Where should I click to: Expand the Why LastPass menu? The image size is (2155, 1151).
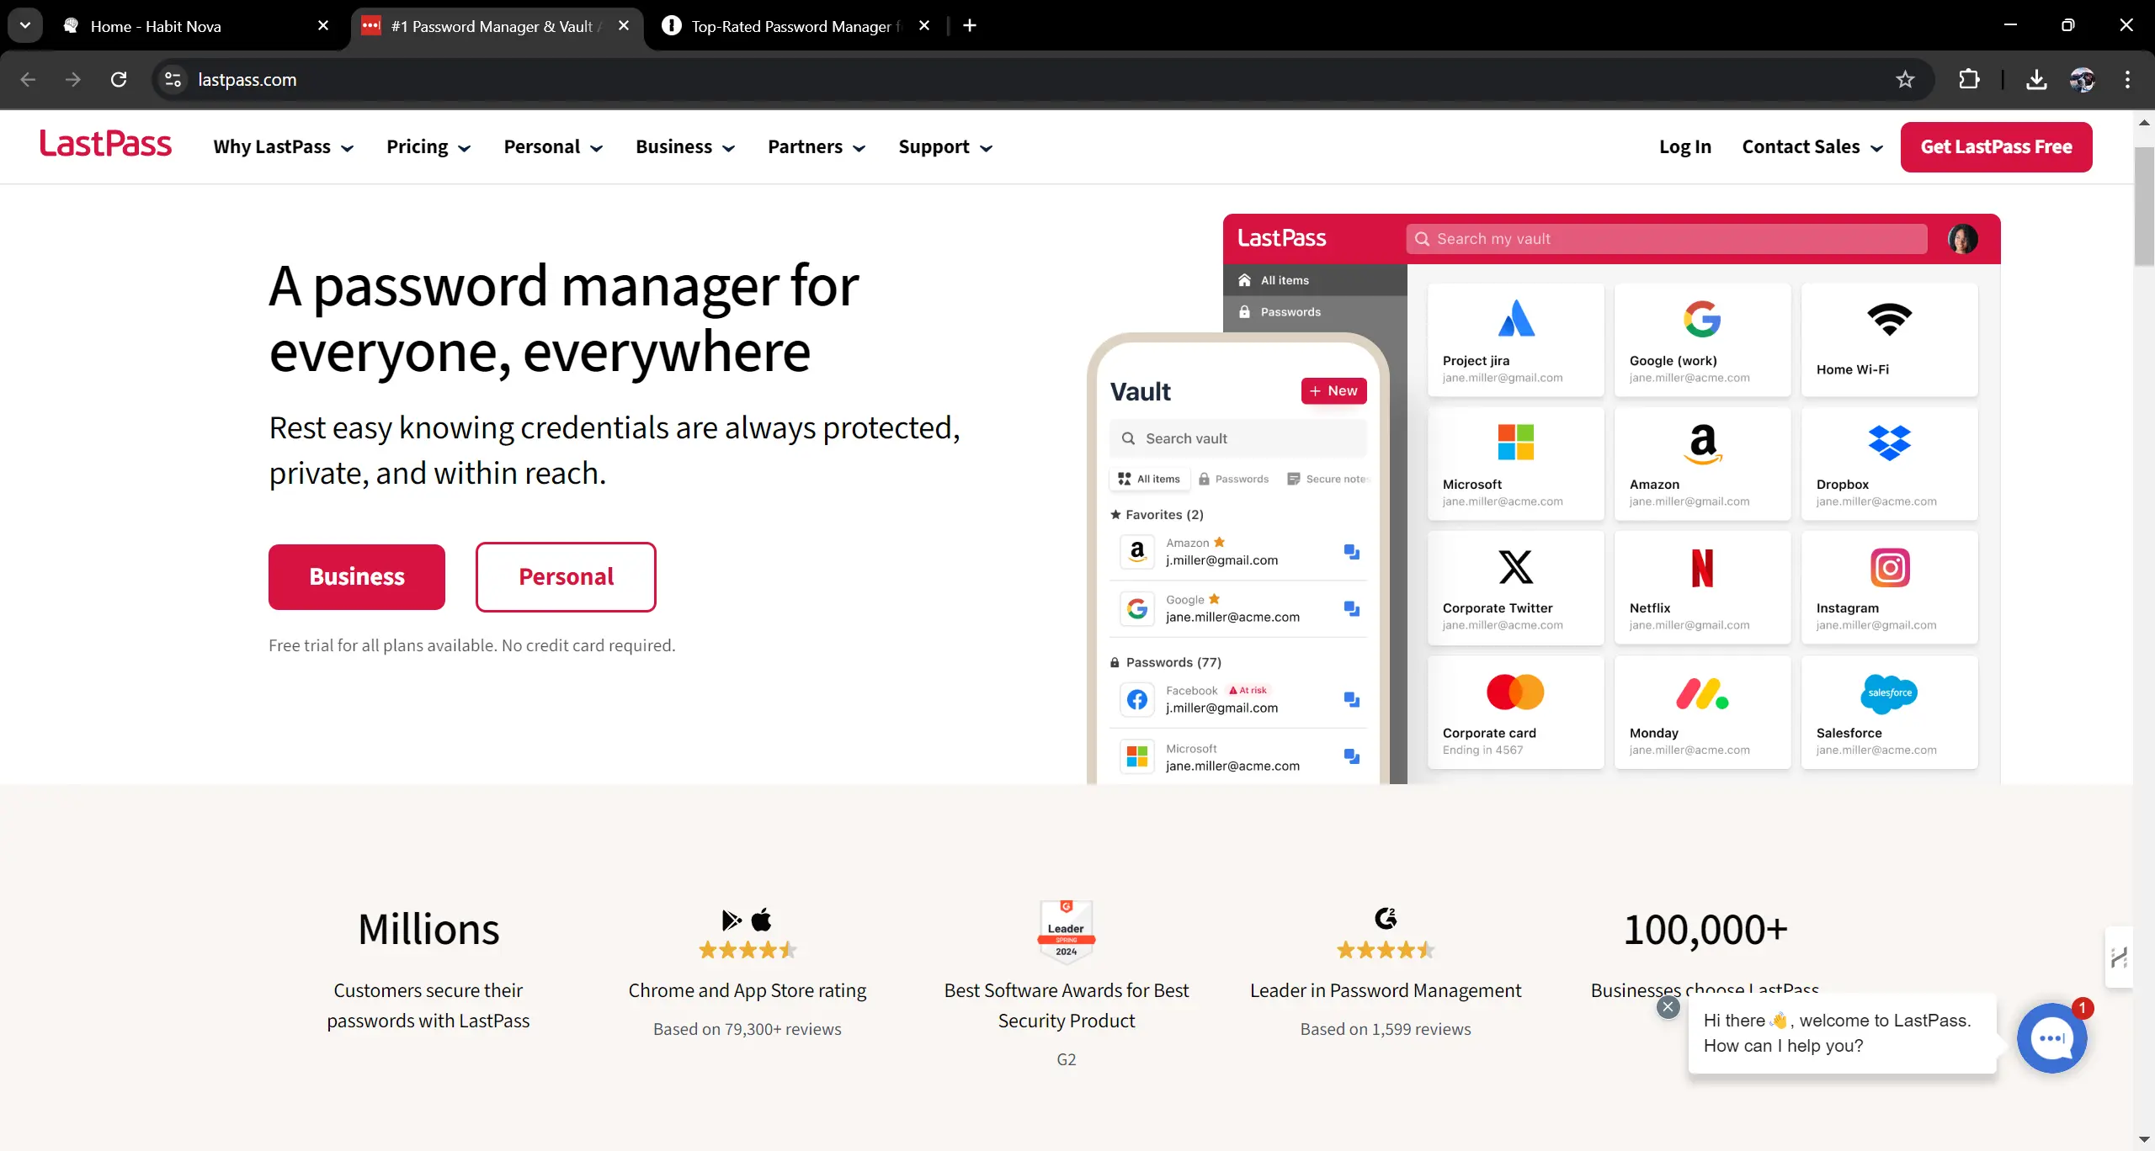[x=283, y=147]
